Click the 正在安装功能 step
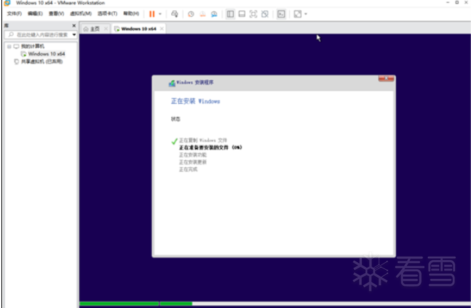 click(x=193, y=155)
